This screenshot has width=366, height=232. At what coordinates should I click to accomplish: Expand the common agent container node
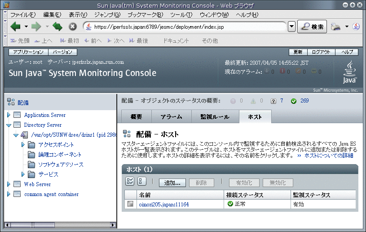[9, 194]
